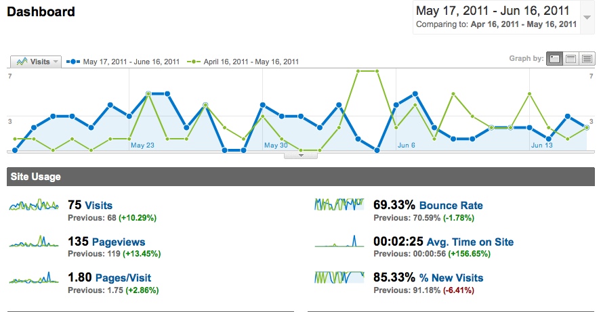Select the Graph by day icon
The image size is (601, 312).
coord(555,59)
